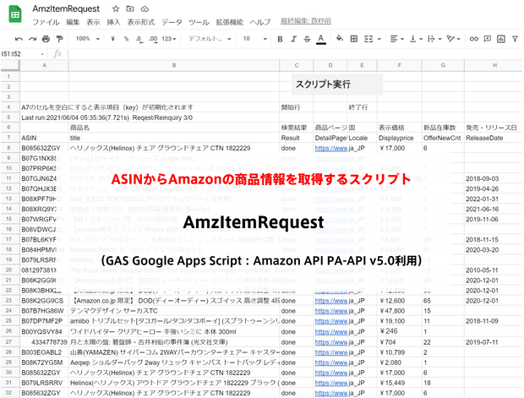Open DetailPage link for B00YQSVY84 row
This screenshot has width=524, height=398.
[x=330, y=332]
